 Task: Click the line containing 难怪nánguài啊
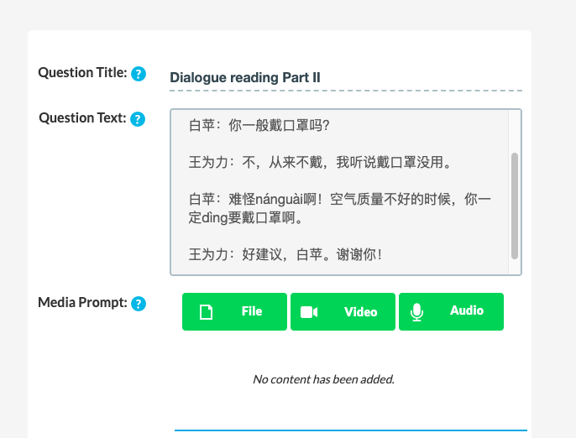340,200
